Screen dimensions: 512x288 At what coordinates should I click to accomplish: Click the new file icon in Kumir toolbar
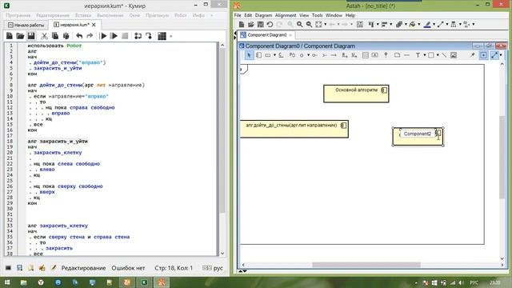[9, 36]
